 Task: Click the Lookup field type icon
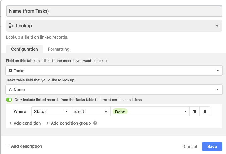pos(11,26)
